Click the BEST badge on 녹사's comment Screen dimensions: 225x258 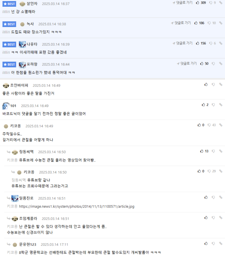click(x=9, y=24)
